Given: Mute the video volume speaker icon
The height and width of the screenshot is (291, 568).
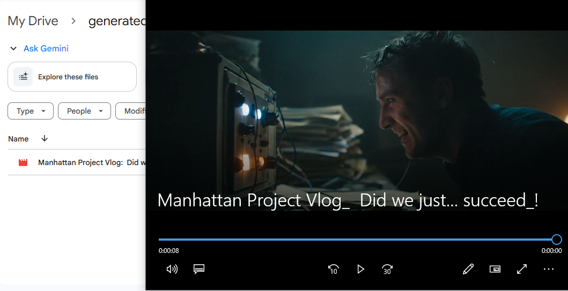Looking at the screenshot, I should click(x=172, y=269).
